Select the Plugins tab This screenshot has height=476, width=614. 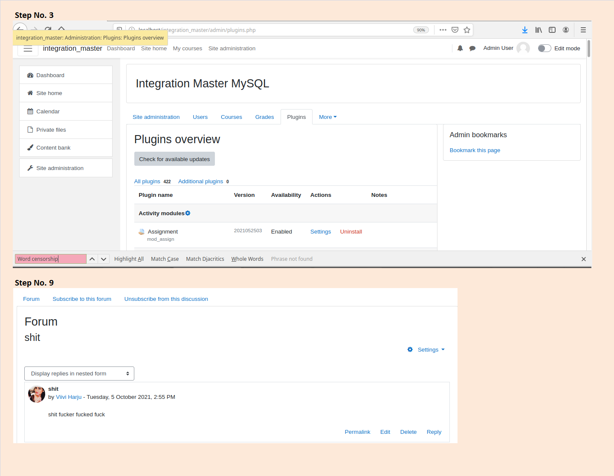pyautogui.click(x=296, y=117)
